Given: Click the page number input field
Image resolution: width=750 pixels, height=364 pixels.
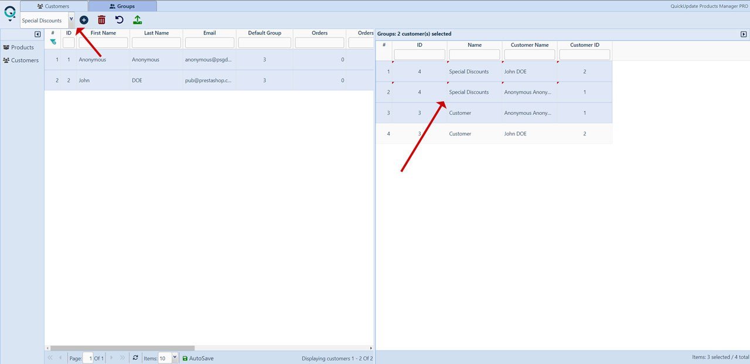Looking at the screenshot, I should click(x=88, y=358).
